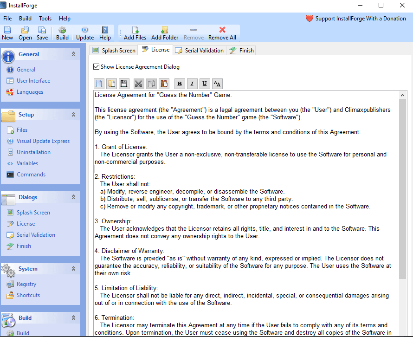Click the Build gear icon in toolbar
Viewport: 413px width, 337px height.
click(x=62, y=31)
